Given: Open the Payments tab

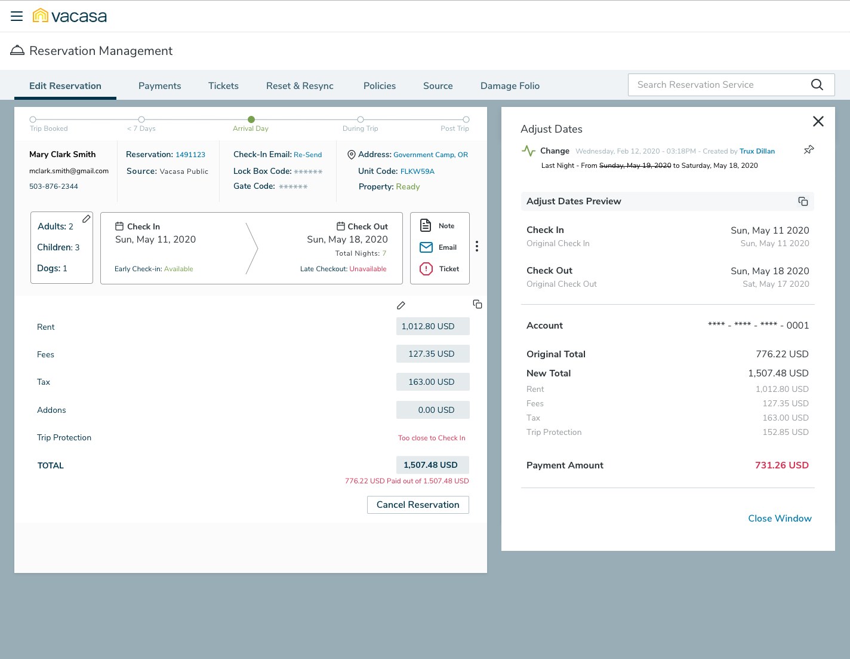Looking at the screenshot, I should click(x=159, y=85).
